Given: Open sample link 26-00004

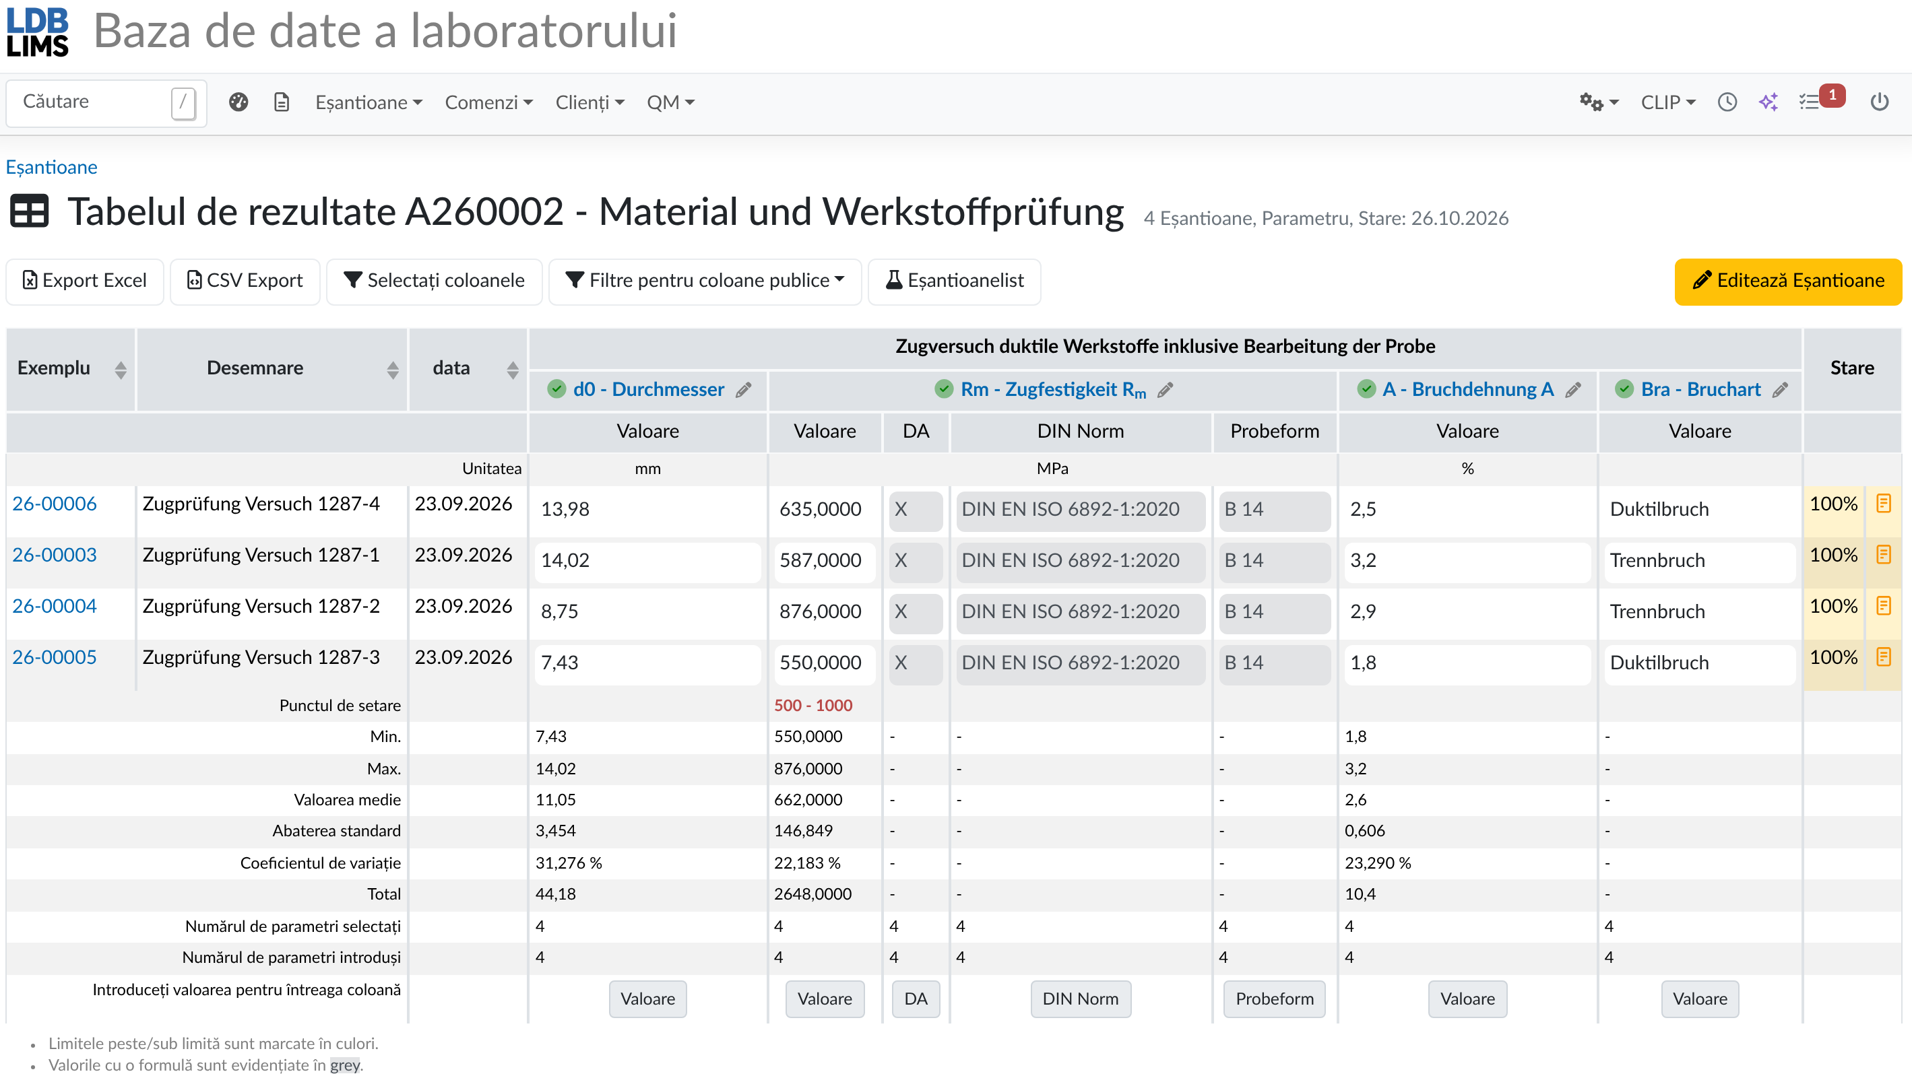Looking at the screenshot, I should pos(54,606).
